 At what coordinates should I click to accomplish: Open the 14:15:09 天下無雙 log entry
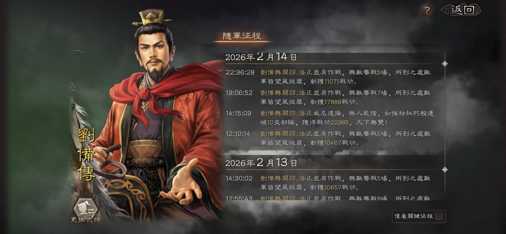pyautogui.click(x=330, y=118)
